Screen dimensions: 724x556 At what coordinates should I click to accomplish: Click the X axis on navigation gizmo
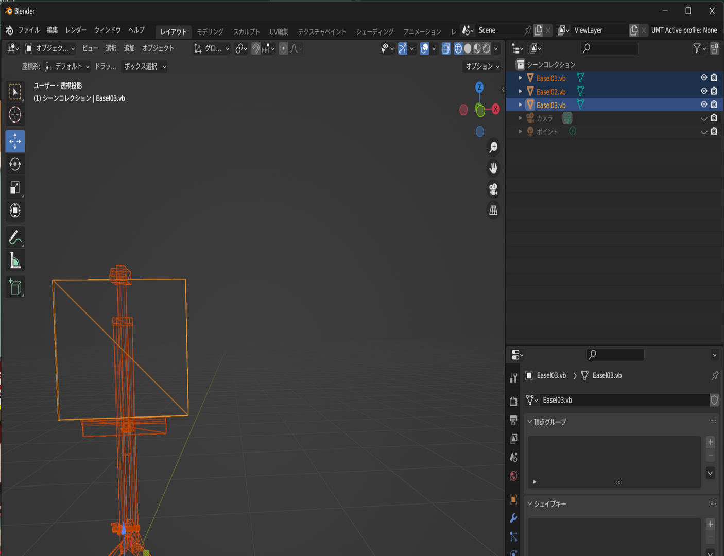pyautogui.click(x=495, y=109)
